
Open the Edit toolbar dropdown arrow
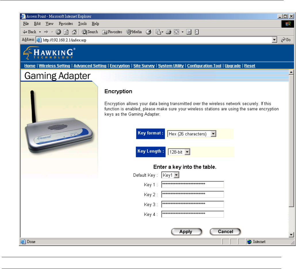[x=182, y=32]
